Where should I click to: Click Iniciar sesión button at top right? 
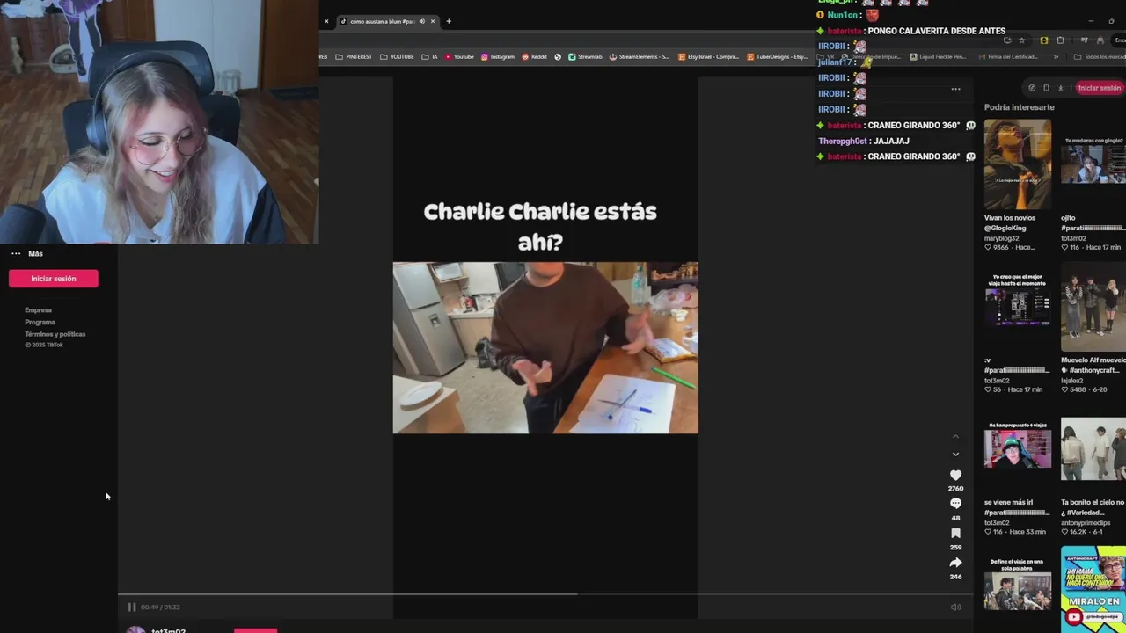tap(1099, 88)
